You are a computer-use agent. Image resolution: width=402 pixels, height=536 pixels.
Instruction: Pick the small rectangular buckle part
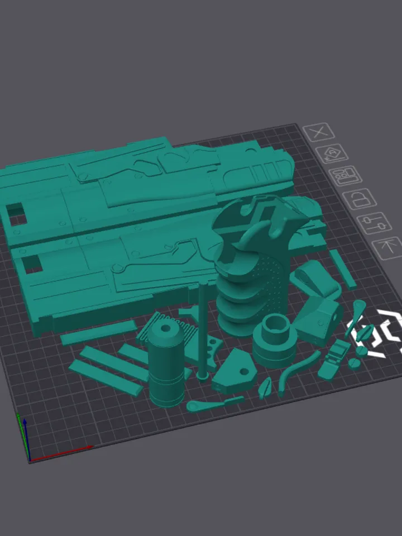point(334,358)
